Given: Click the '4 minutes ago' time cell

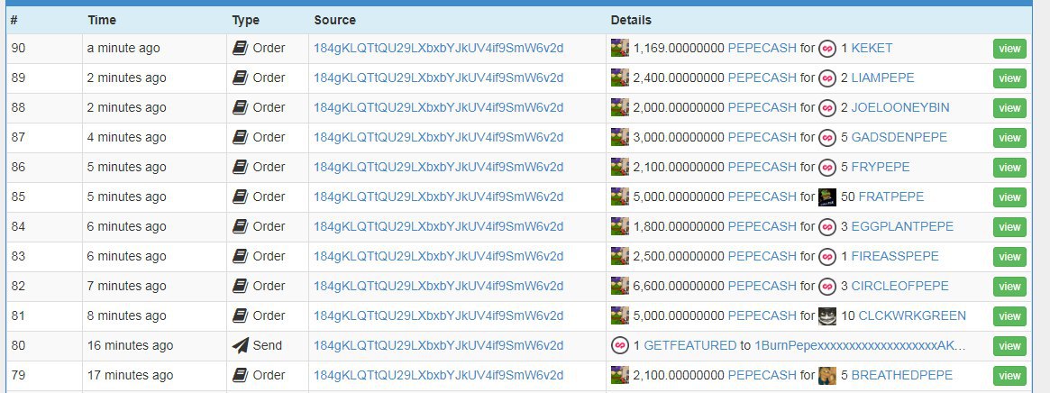Looking at the screenshot, I should click(x=126, y=137).
